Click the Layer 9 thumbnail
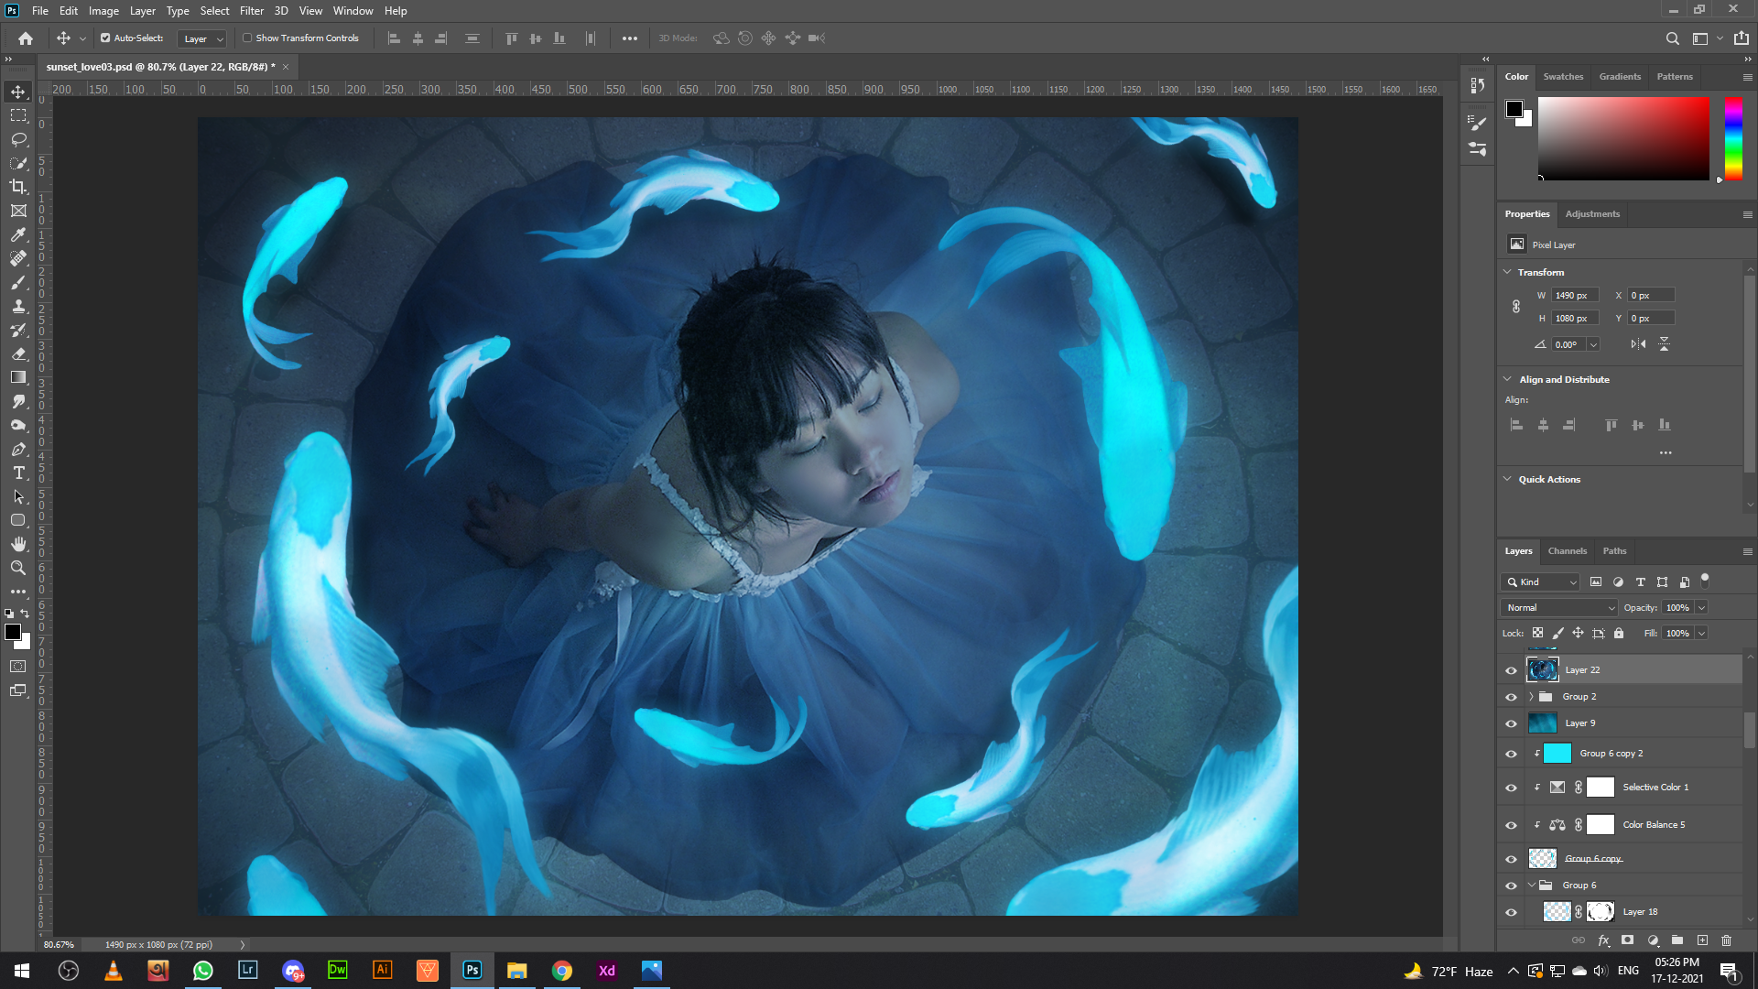 tap(1542, 723)
